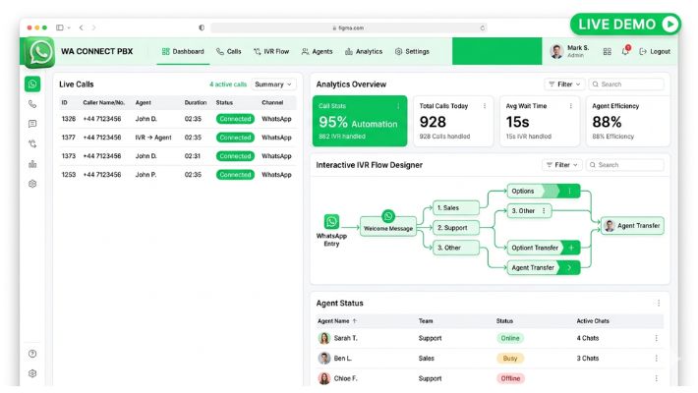698x393 pixels.
Task: Open the Filter dropdown in Analytics Overview
Action: (563, 84)
